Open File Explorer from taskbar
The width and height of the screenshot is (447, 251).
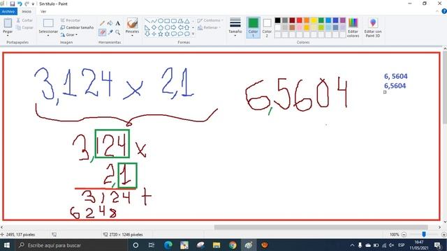pos(217,245)
